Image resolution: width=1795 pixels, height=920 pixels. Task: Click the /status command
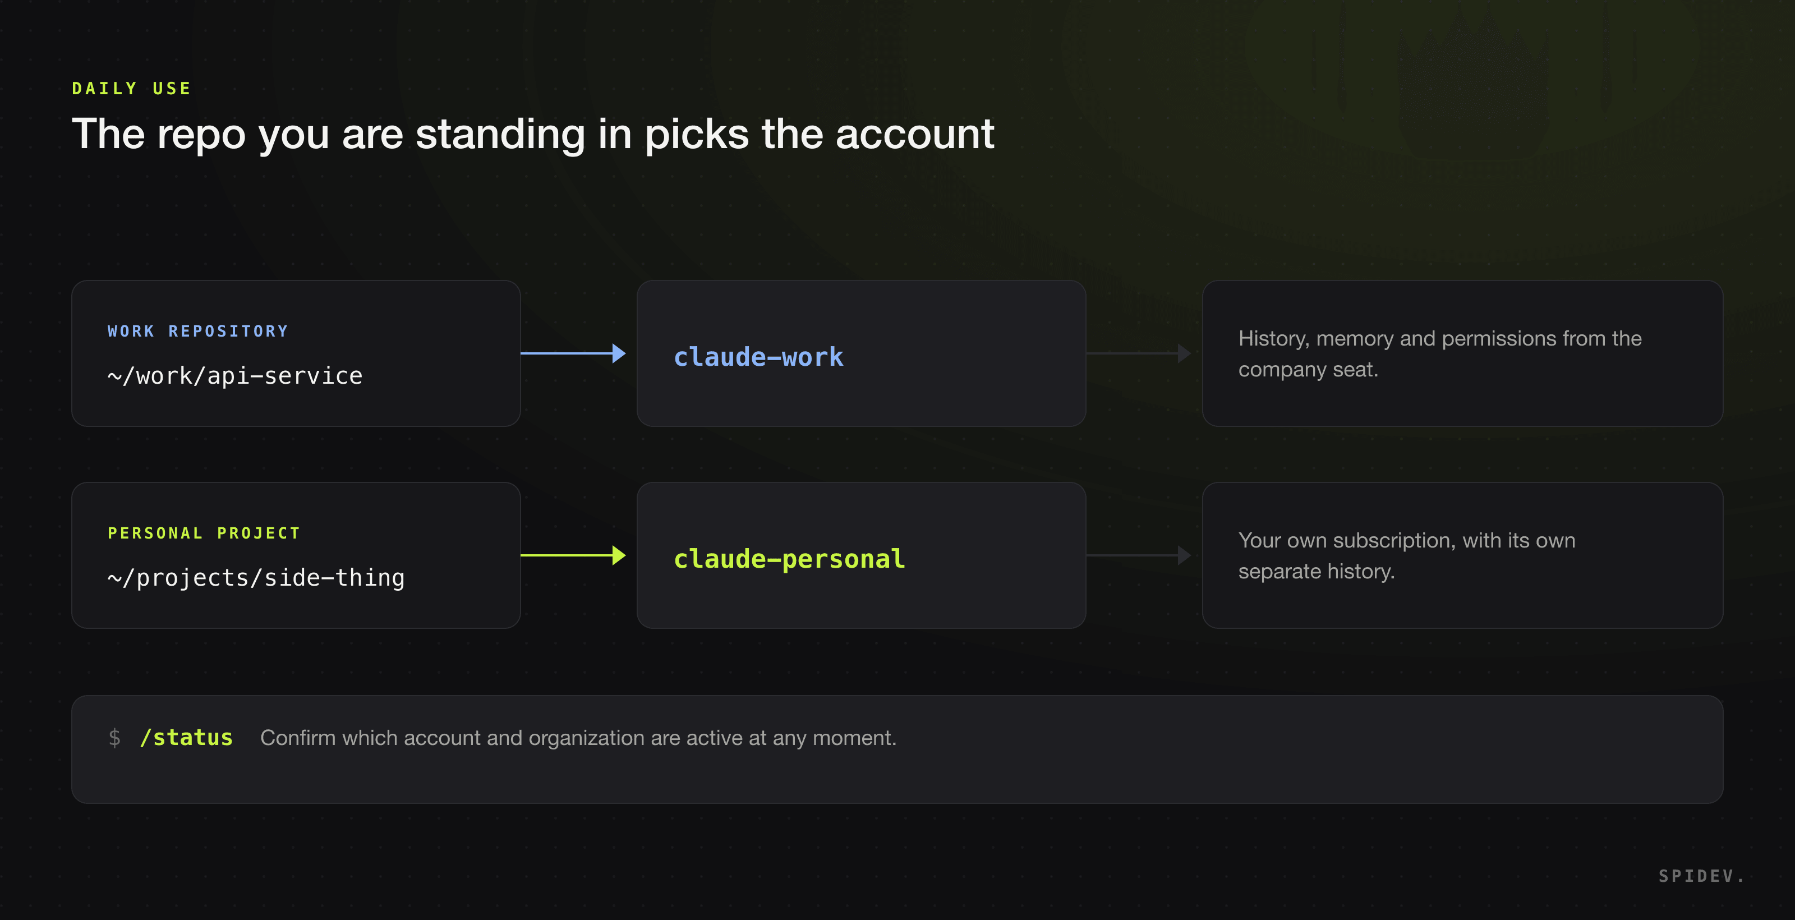186,737
